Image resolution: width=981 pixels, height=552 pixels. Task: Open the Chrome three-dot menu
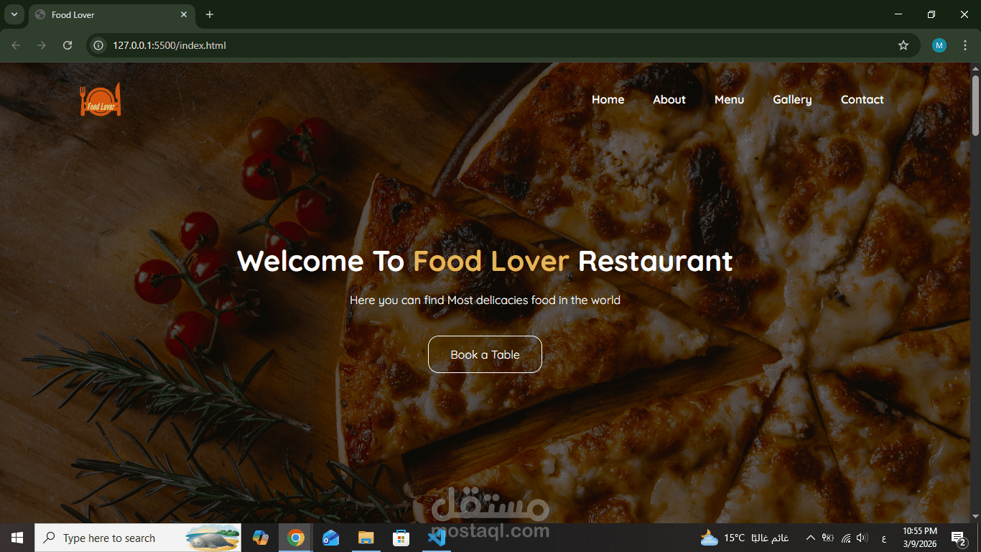[x=966, y=45]
